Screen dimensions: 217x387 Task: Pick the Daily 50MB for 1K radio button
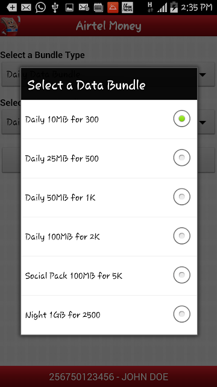(x=181, y=197)
